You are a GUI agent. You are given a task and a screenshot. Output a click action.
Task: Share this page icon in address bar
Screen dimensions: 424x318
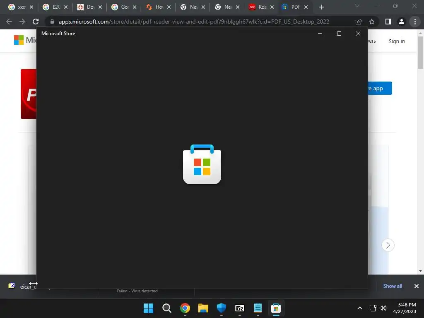click(x=359, y=22)
